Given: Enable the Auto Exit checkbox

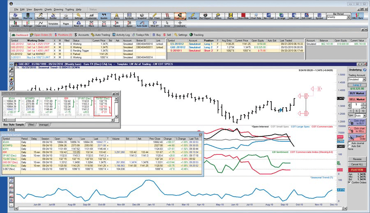Looking at the screenshot, I should coord(349,146).
